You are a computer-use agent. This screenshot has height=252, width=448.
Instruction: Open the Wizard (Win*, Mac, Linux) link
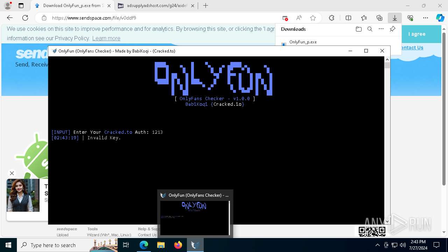[x=109, y=235]
